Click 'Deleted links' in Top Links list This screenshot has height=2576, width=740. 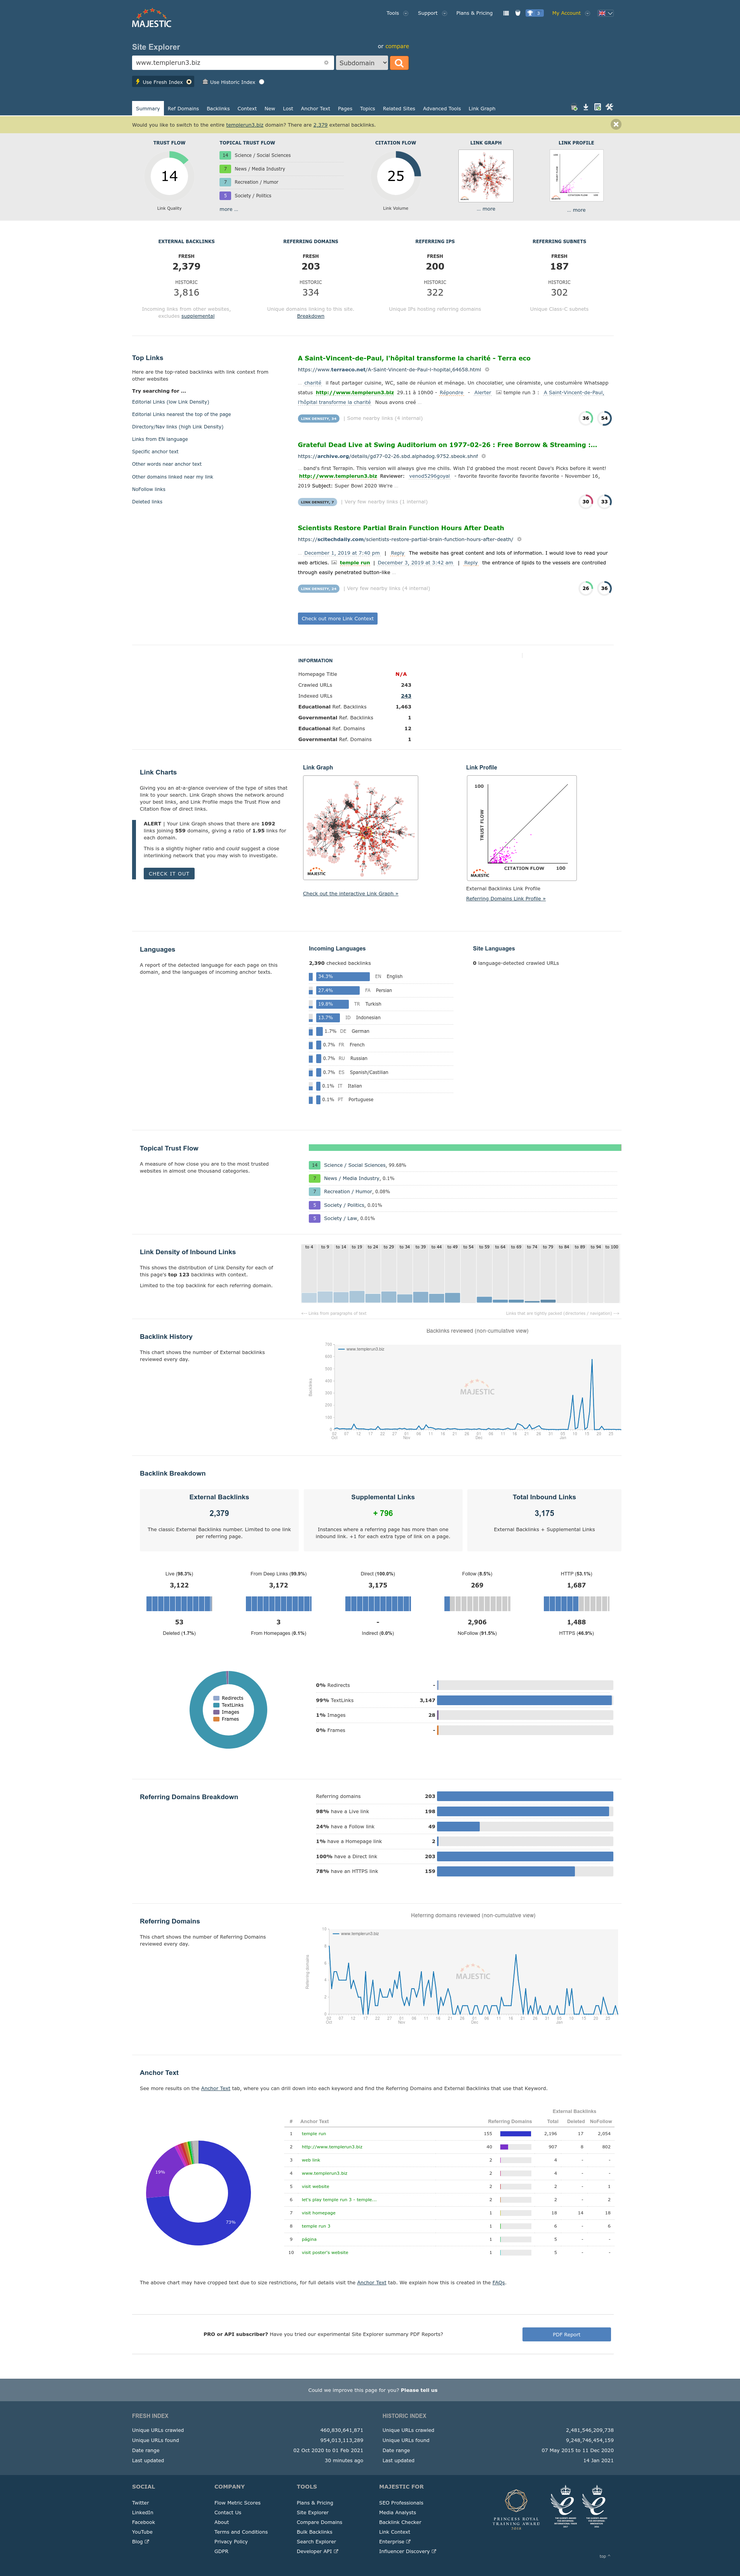147,501
